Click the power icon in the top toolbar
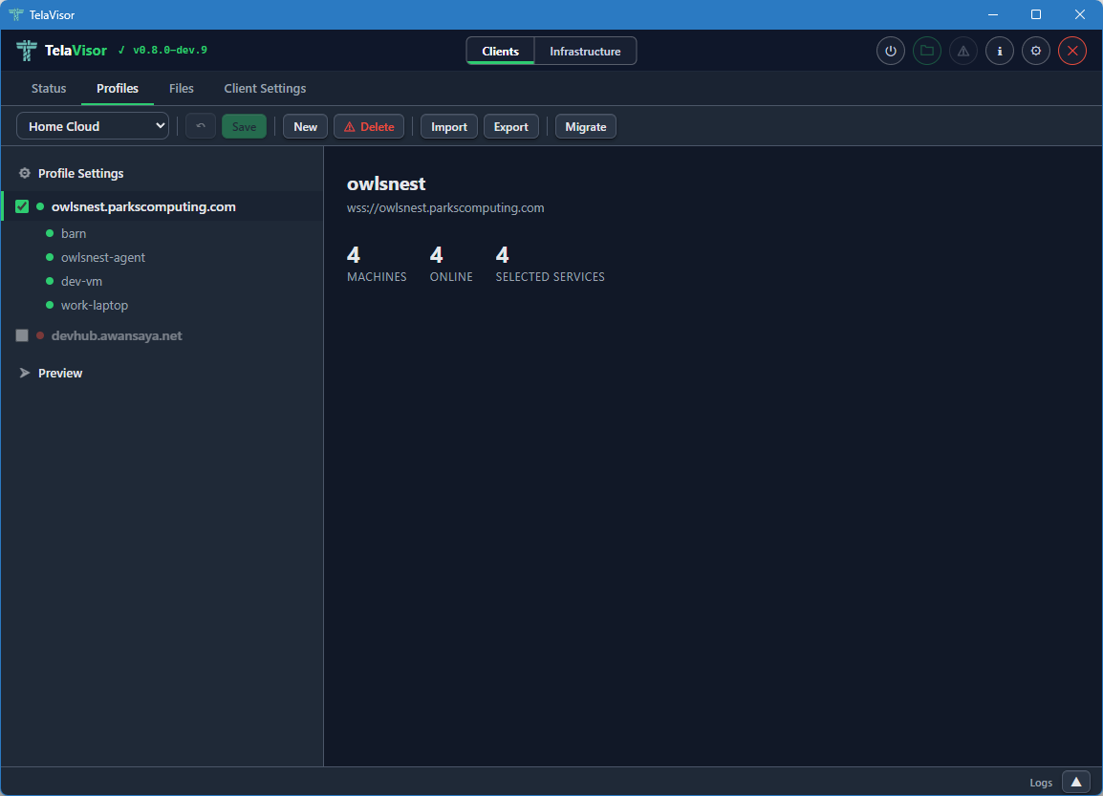The image size is (1103, 796). [890, 51]
